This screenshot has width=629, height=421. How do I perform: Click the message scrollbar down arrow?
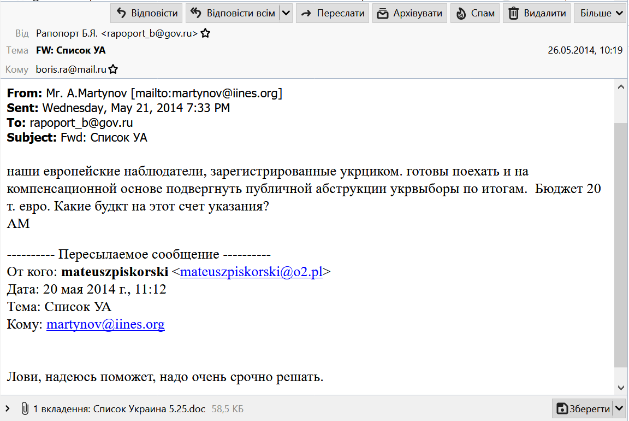[620, 387]
